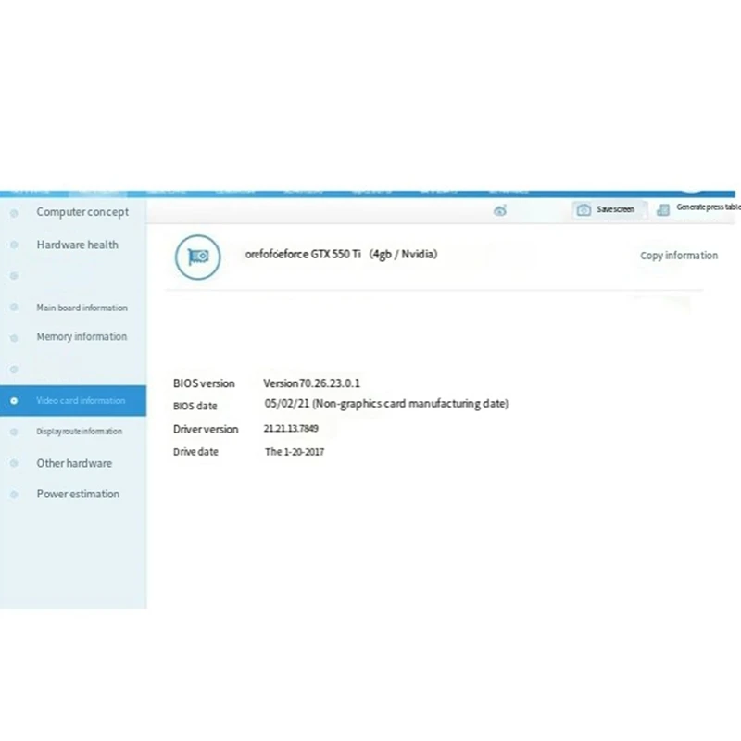741x741 pixels.
Task: Click the bullet icon beside Hardware health
Action: 14,245
